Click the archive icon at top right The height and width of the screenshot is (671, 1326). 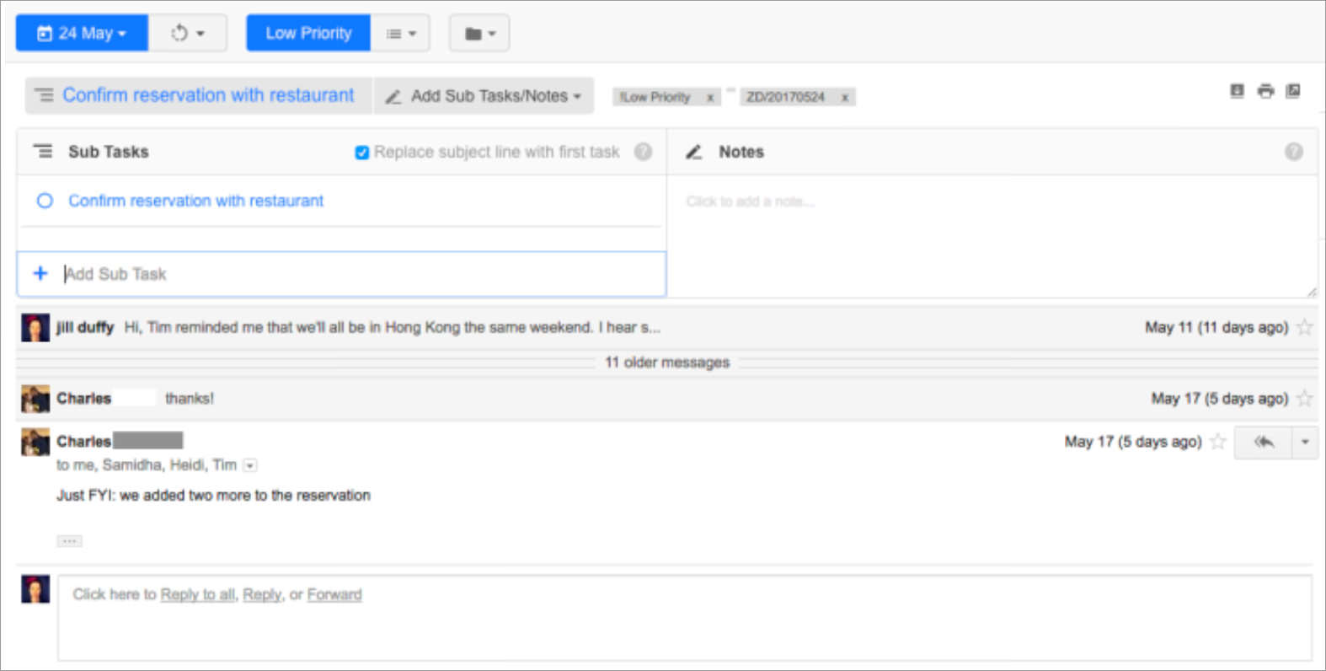click(x=1237, y=91)
